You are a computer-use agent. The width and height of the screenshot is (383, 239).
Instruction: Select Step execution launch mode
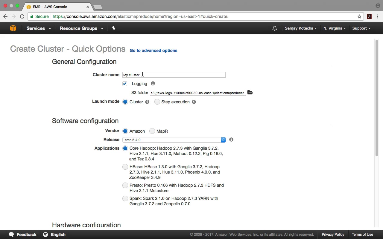[157, 102]
